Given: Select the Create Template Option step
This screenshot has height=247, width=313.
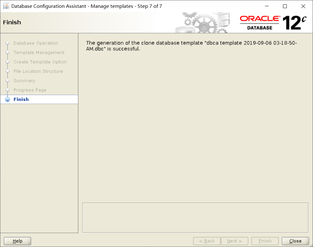Looking at the screenshot, I should [40, 62].
